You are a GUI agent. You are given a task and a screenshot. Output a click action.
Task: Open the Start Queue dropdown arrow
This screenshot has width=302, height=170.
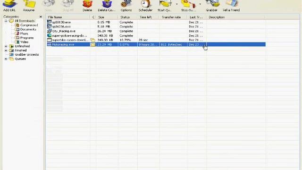point(176,4)
